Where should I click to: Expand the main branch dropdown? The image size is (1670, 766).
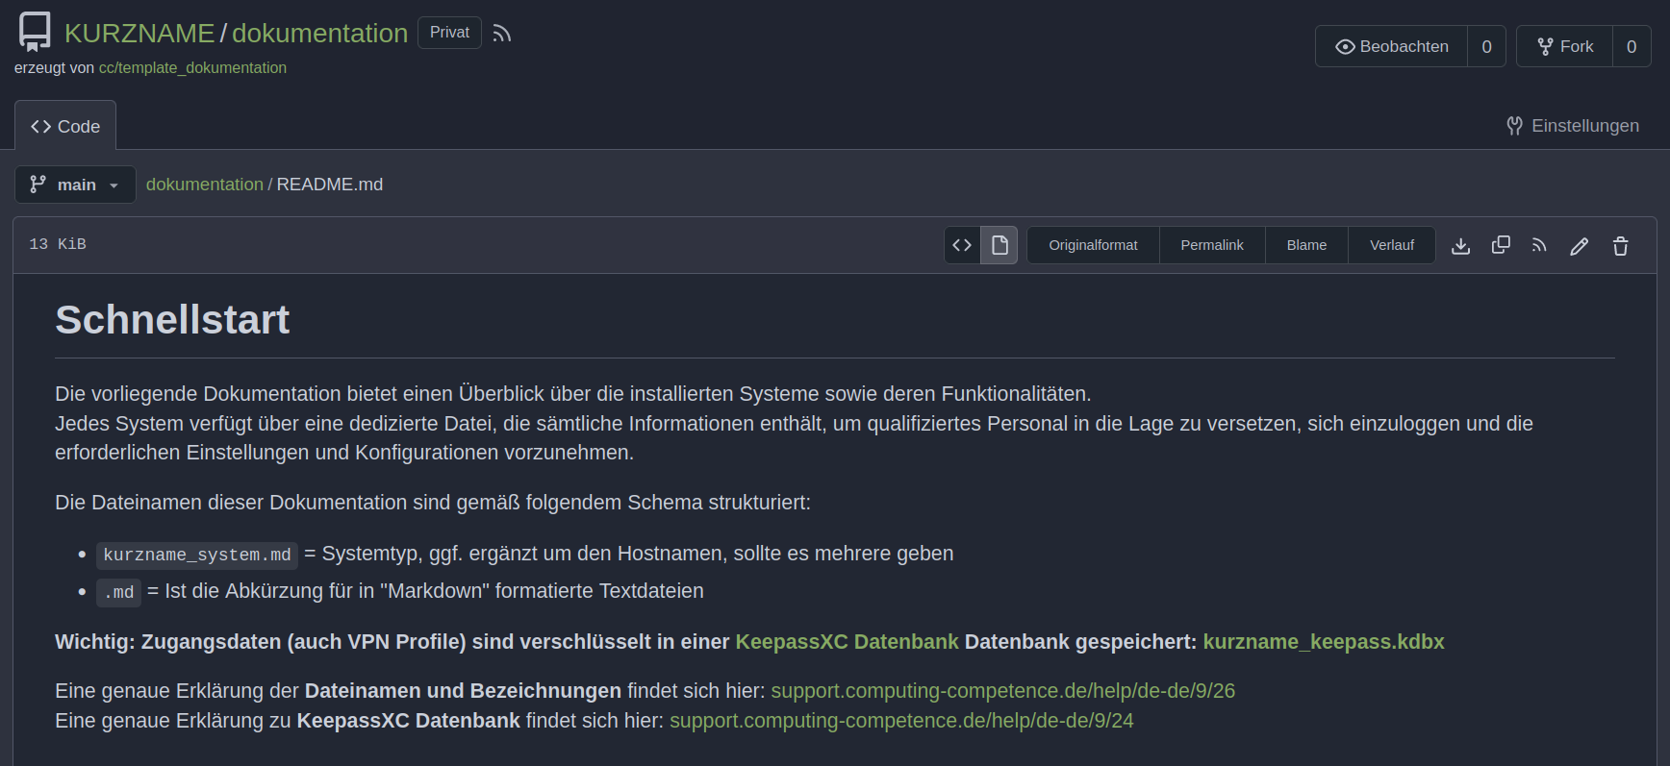pos(74,185)
